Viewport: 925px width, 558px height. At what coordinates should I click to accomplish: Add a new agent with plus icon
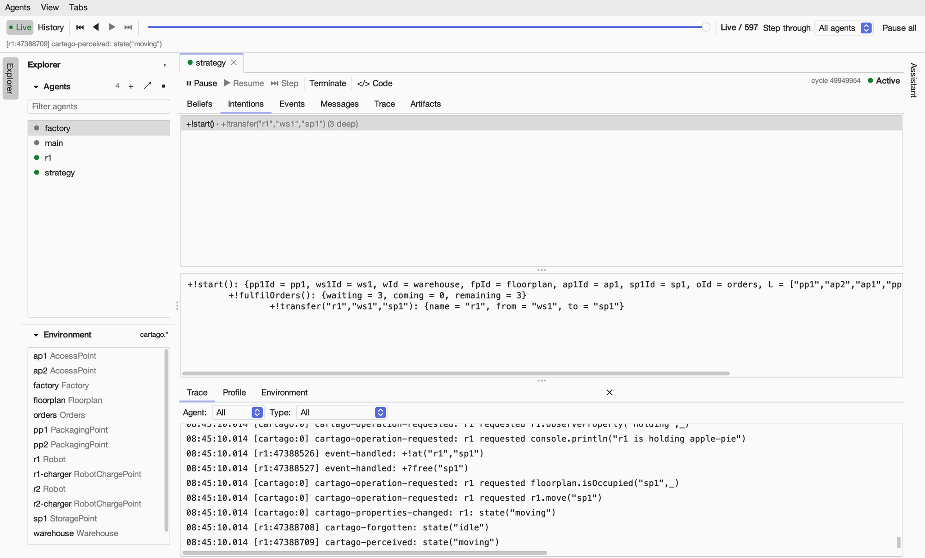(131, 87)
